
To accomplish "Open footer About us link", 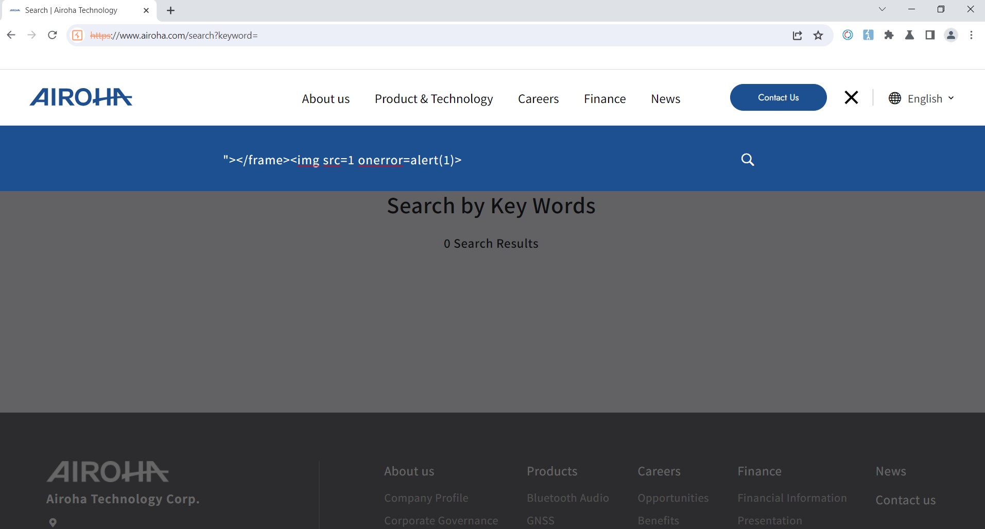I will pyautogui.click(x=409, y=471).
